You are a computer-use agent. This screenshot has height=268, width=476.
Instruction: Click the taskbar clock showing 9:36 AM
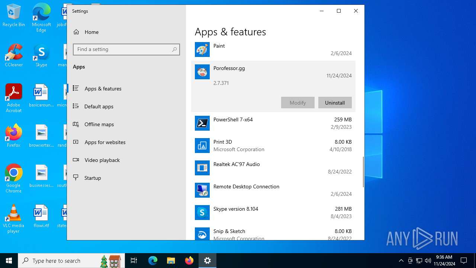[x=444, y=261]
